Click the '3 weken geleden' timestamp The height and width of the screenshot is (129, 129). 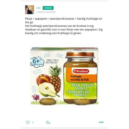point(46,12)
